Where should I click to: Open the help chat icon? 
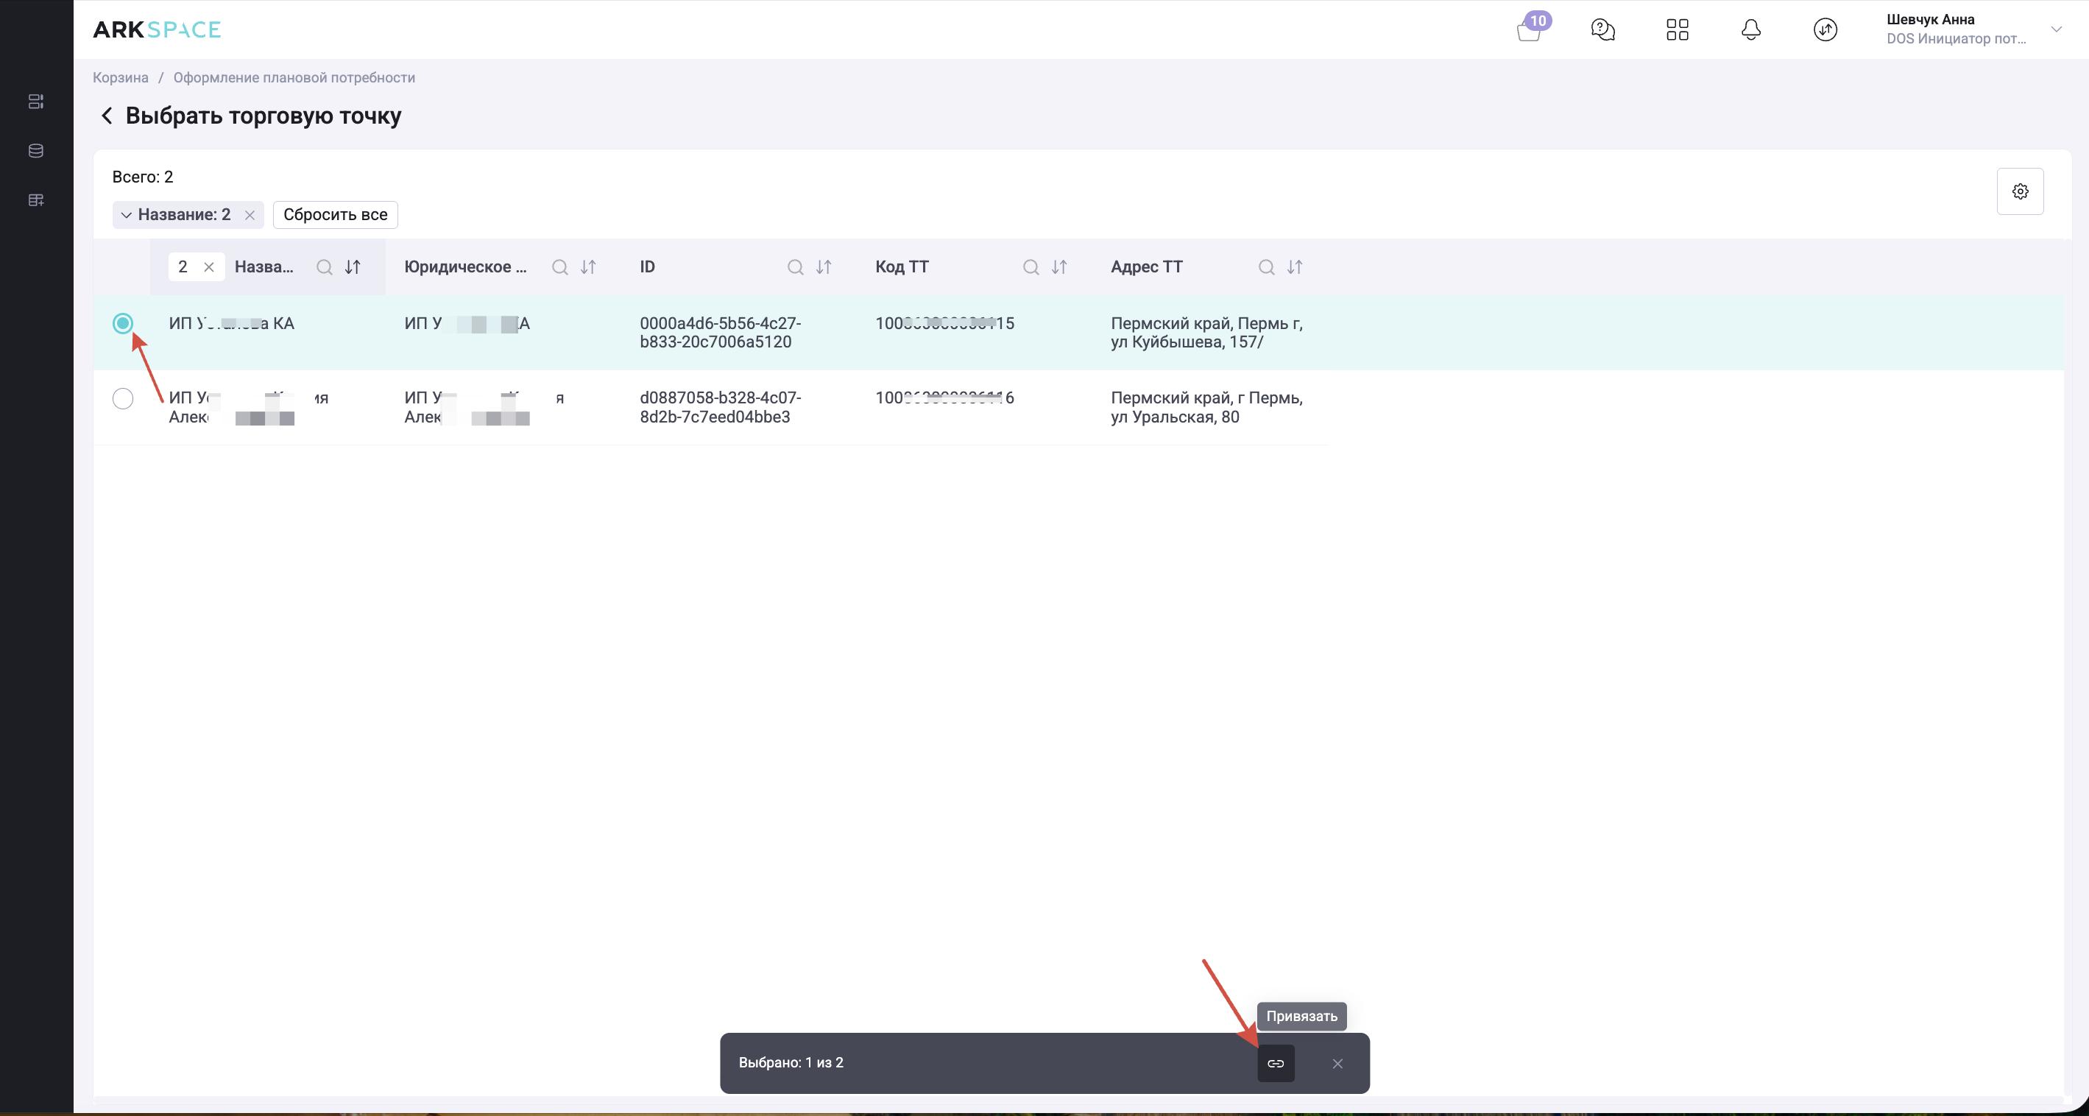tap(1602, 30)
